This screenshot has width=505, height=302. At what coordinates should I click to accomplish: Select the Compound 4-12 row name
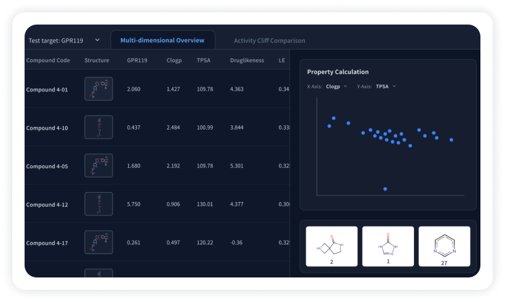(x=47, y=204)
